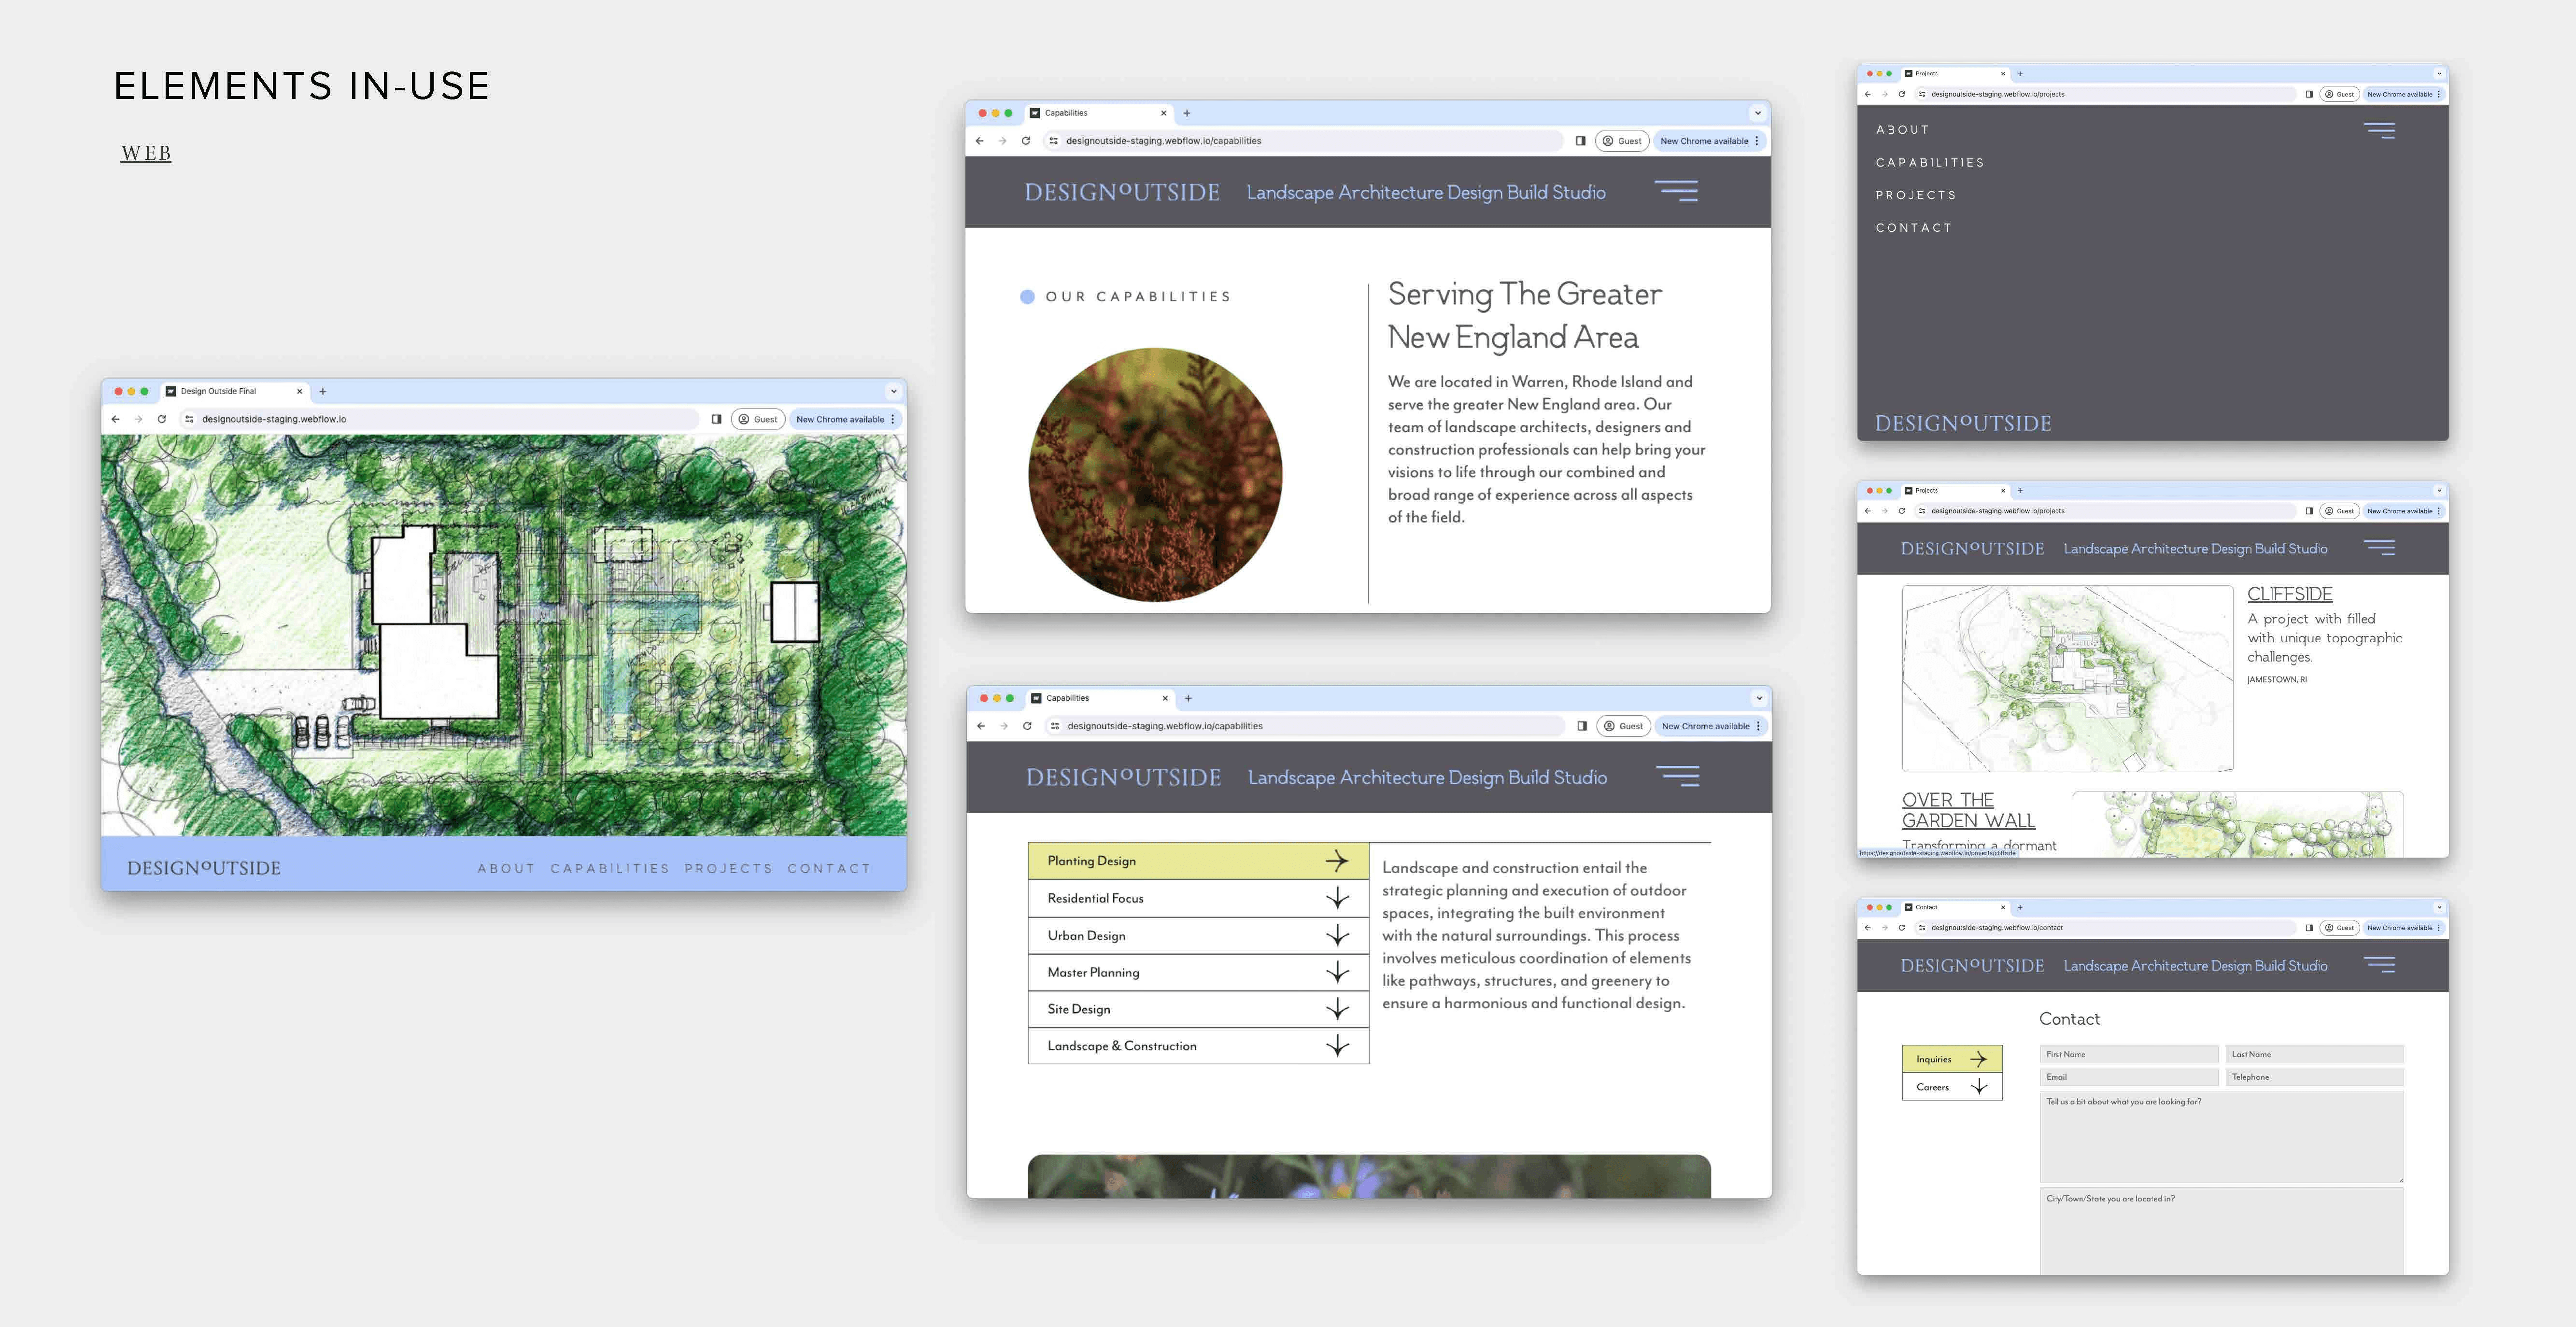Close the hamburger menu on dark navigation overlay
Image resolution: width=2576 pixels, height=1327 pixels.
tap(2379, 130)
